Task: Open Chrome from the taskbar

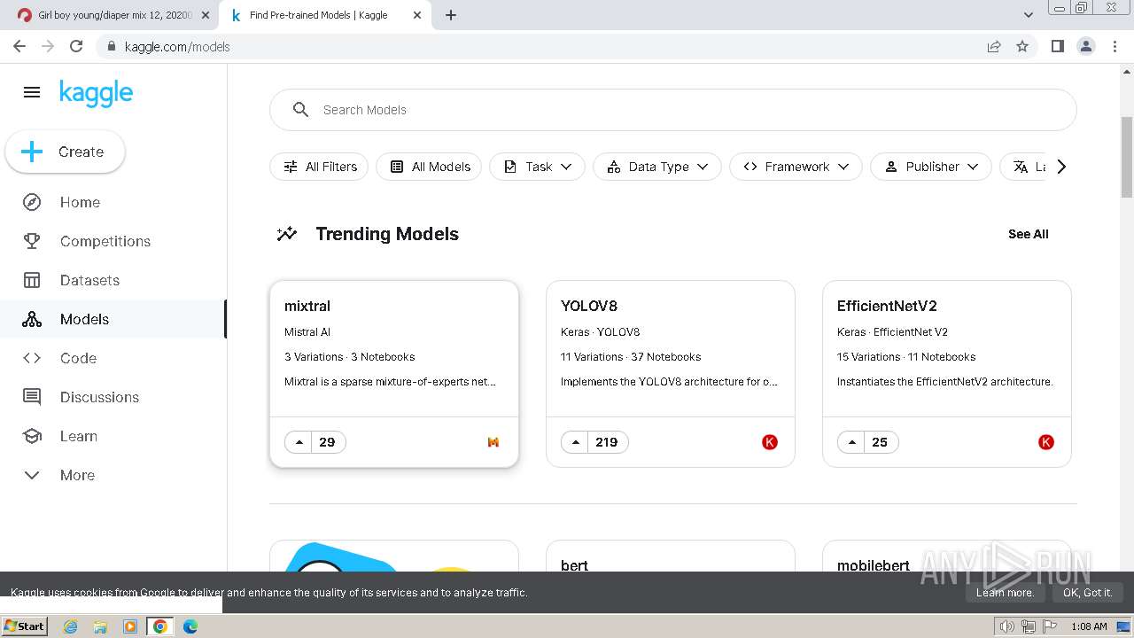Action: coord(160,626)
